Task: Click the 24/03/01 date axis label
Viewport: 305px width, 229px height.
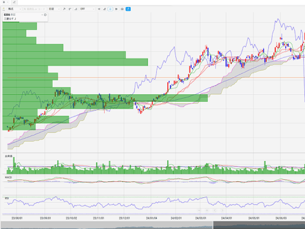Action: pyautogui.click(x=201, y=218)
